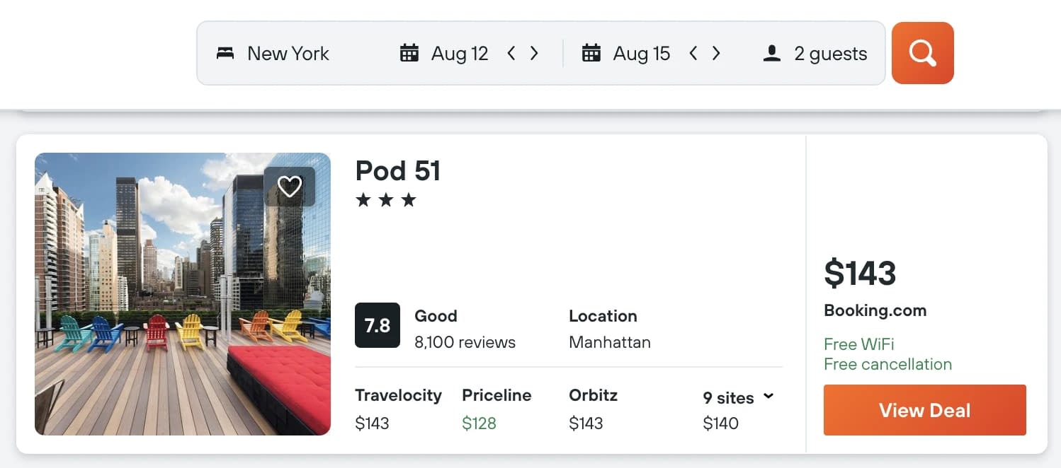The width and height of the screenshot is (1061, 468).
Task: Advance the Aug 15 check-out date by one day
Action: (716, 53)
